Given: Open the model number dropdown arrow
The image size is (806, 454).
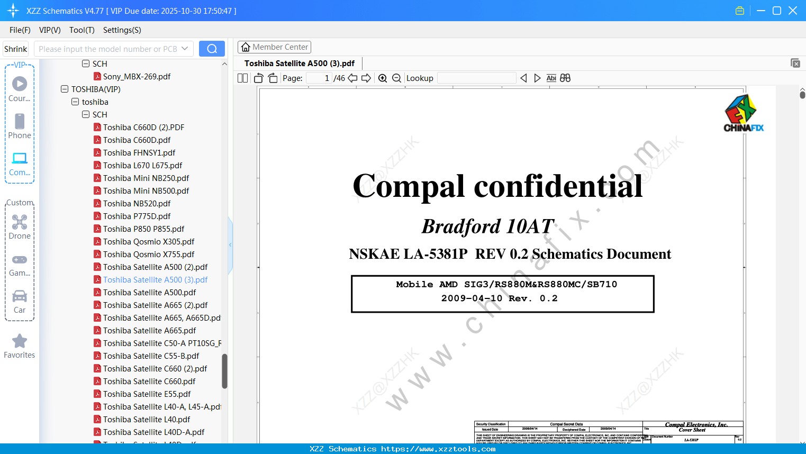Looking at the screenshot, I should coord(185,49).
